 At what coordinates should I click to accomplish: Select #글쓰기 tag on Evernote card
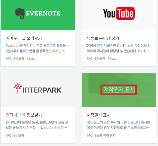pos(19,58)
